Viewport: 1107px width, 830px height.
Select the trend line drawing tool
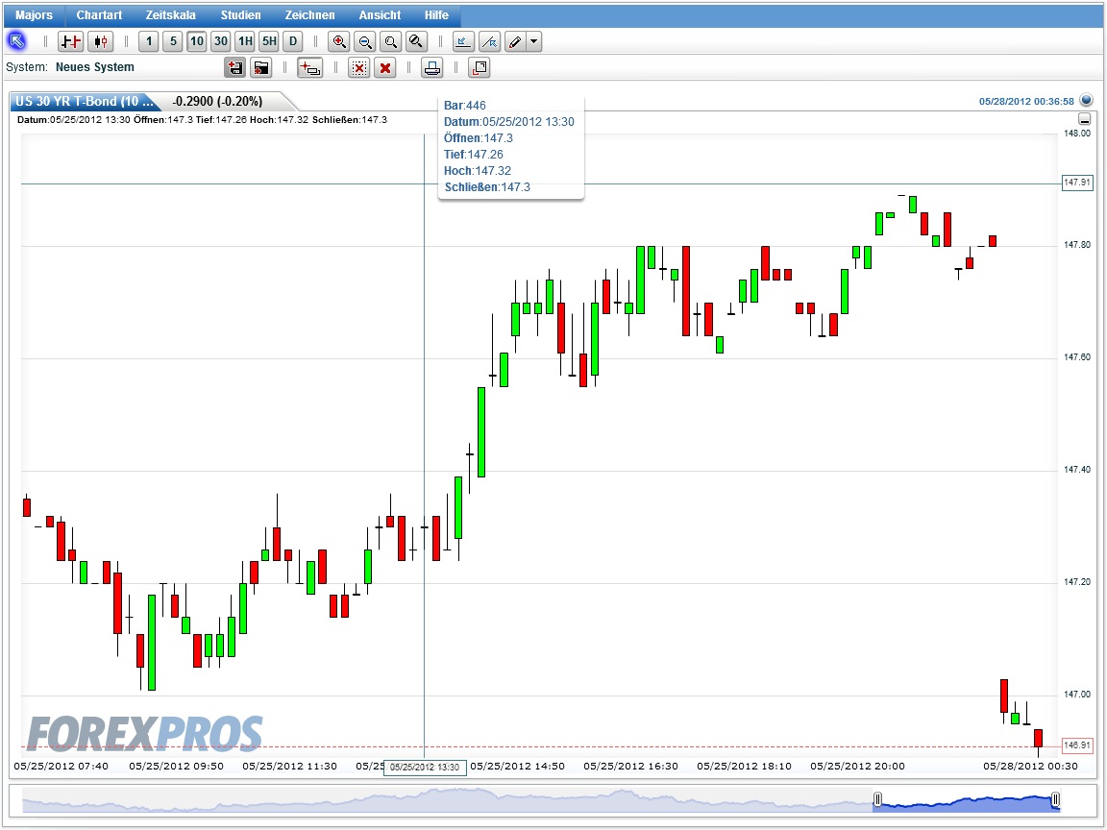[x=489, y=41]
